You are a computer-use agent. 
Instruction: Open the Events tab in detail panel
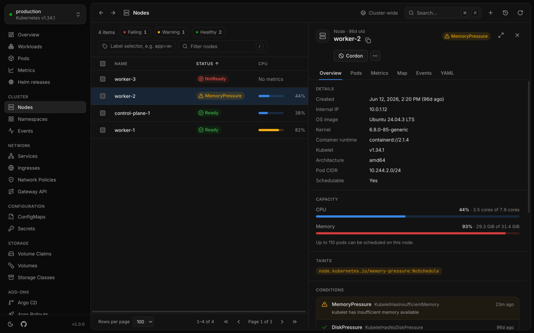coord(424,73)
